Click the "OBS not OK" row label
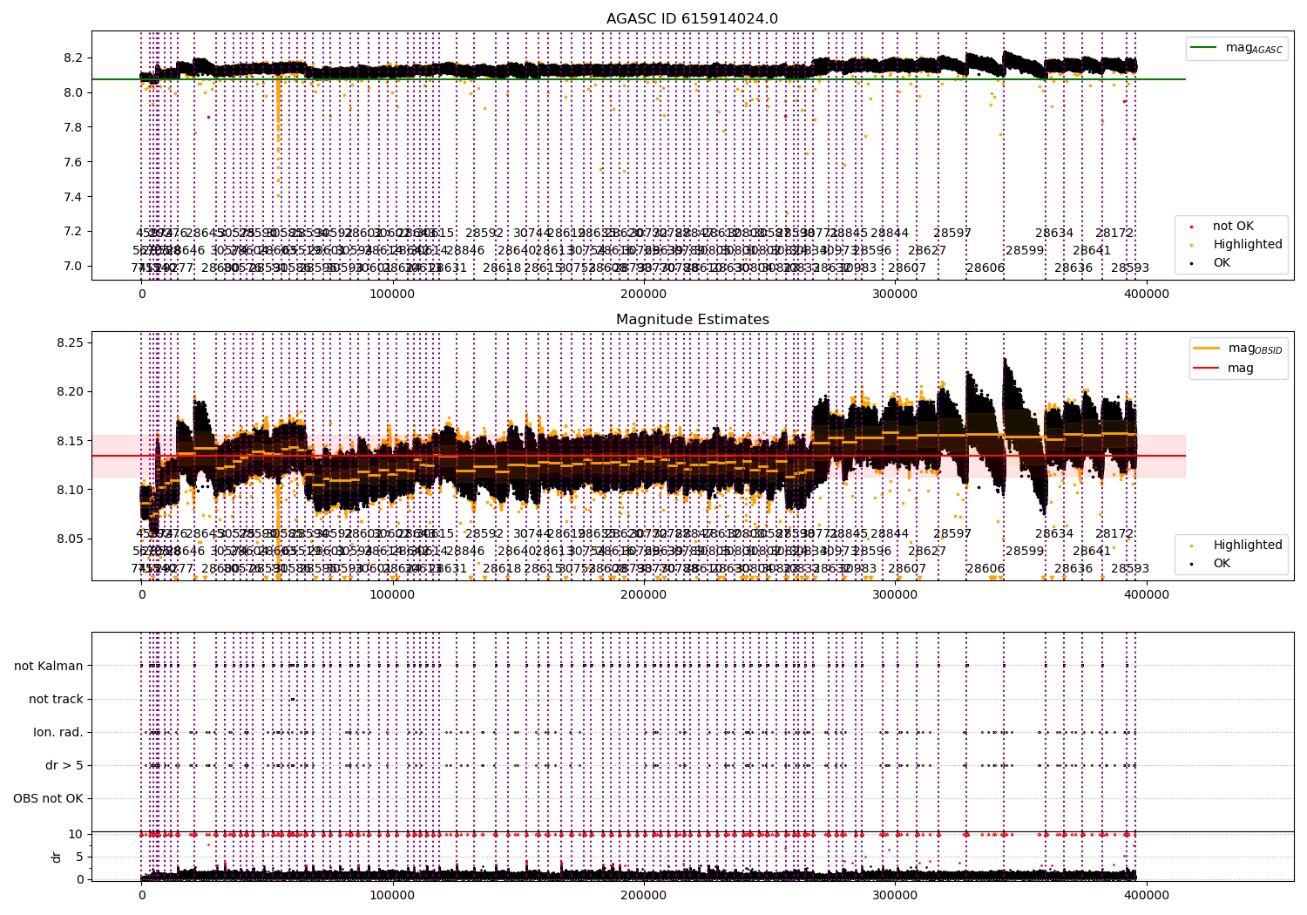This screenshot has height=915, width=1307. [x=48, y=798]
